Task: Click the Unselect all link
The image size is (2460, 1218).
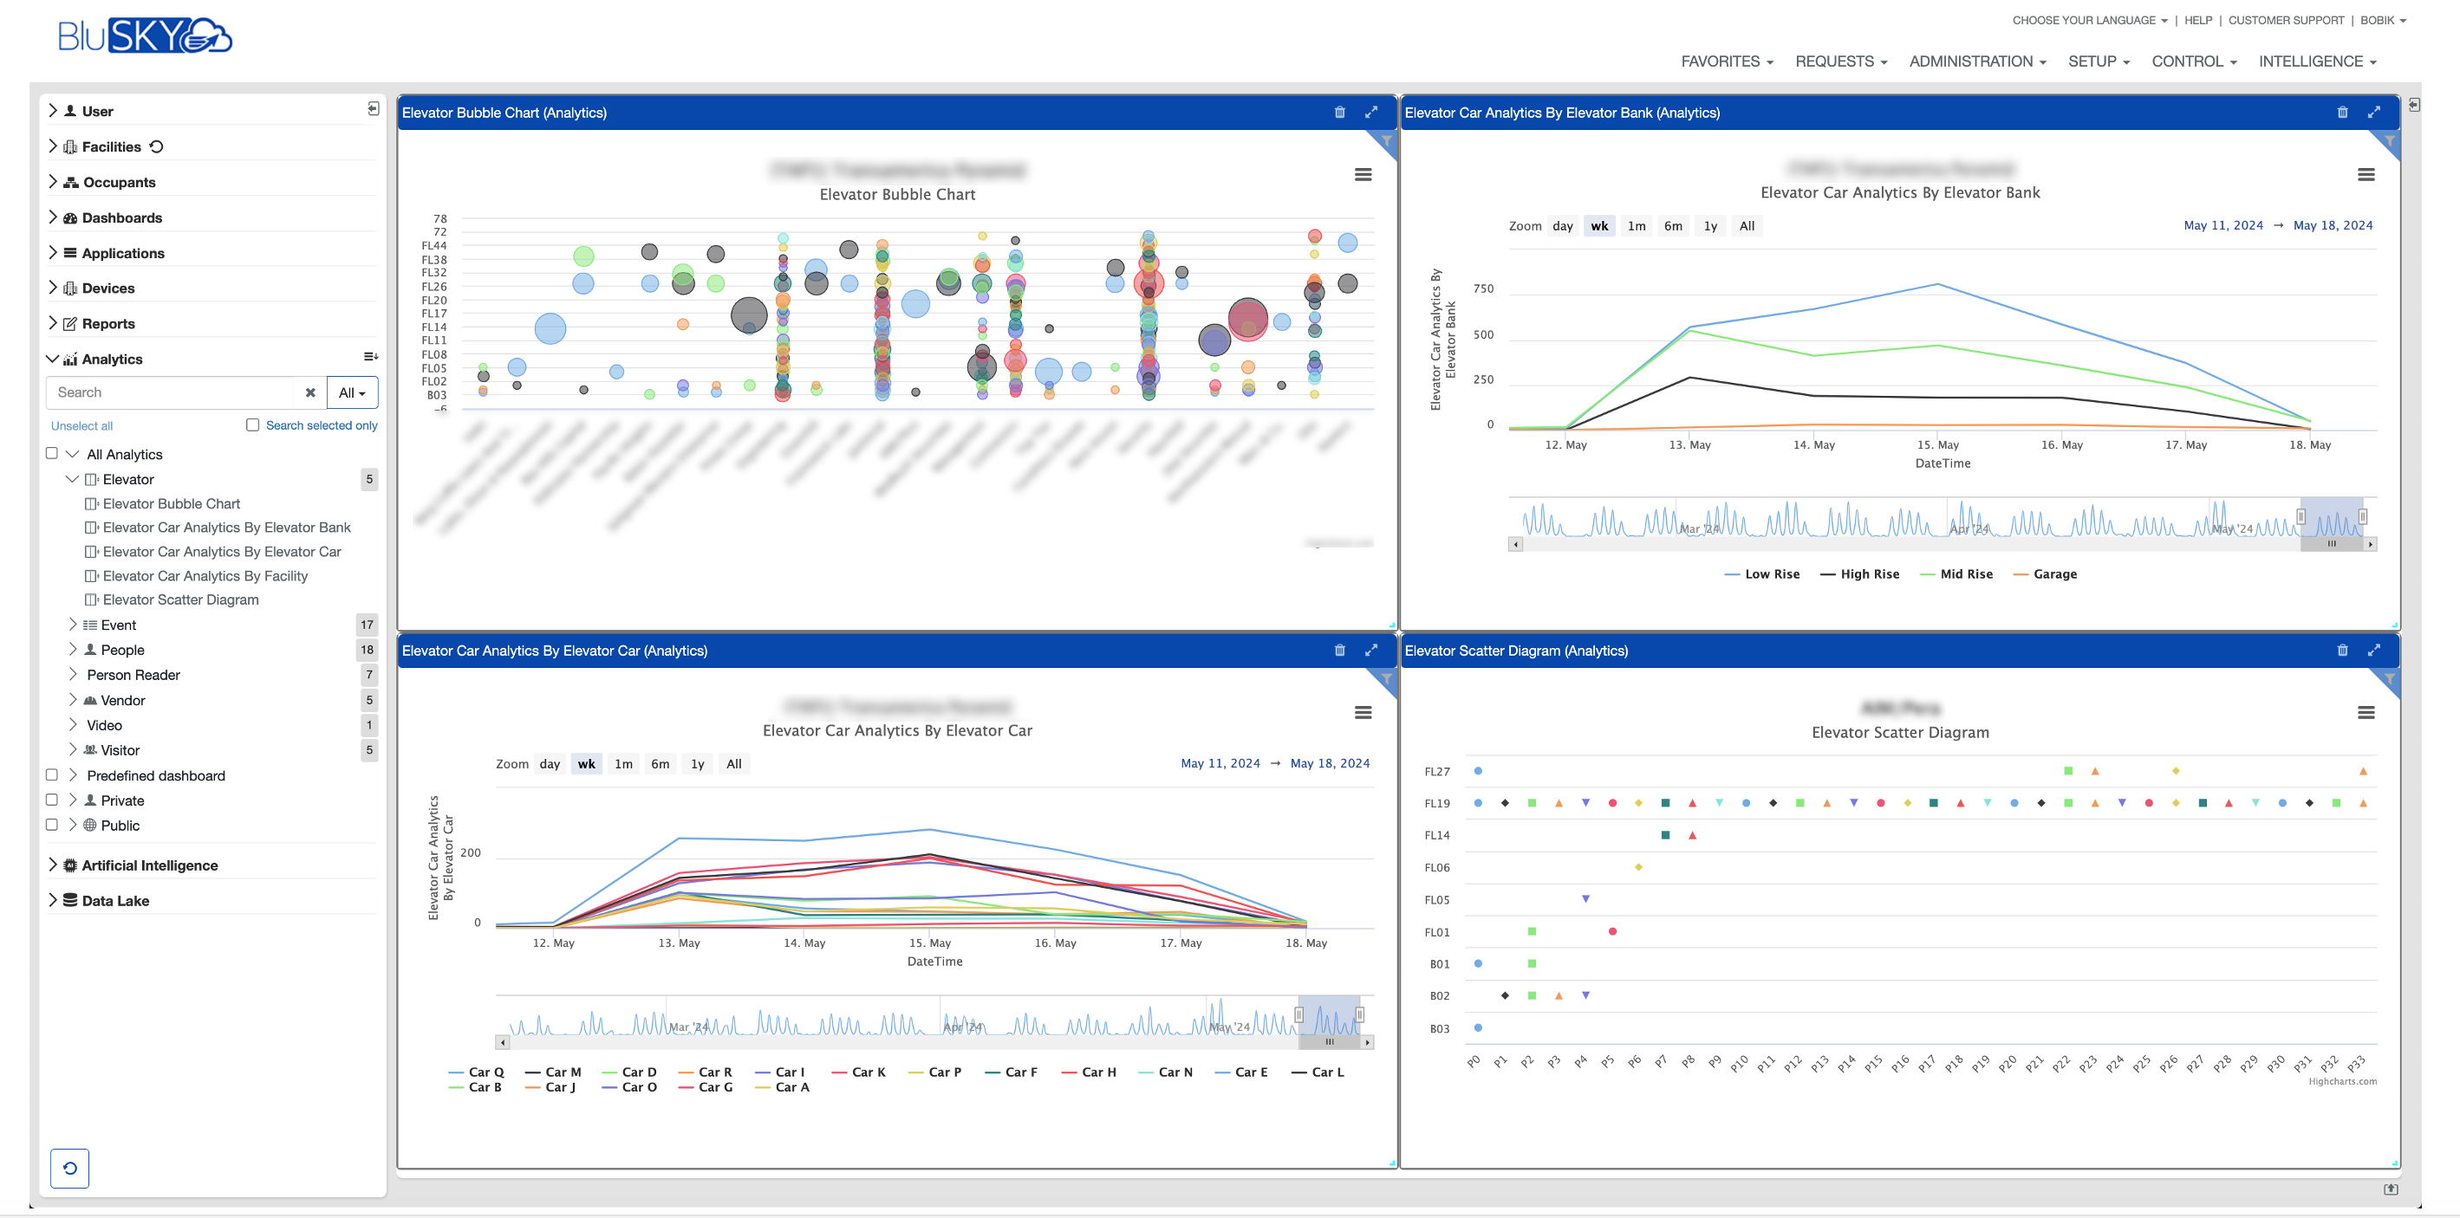Action: (81, 425)
